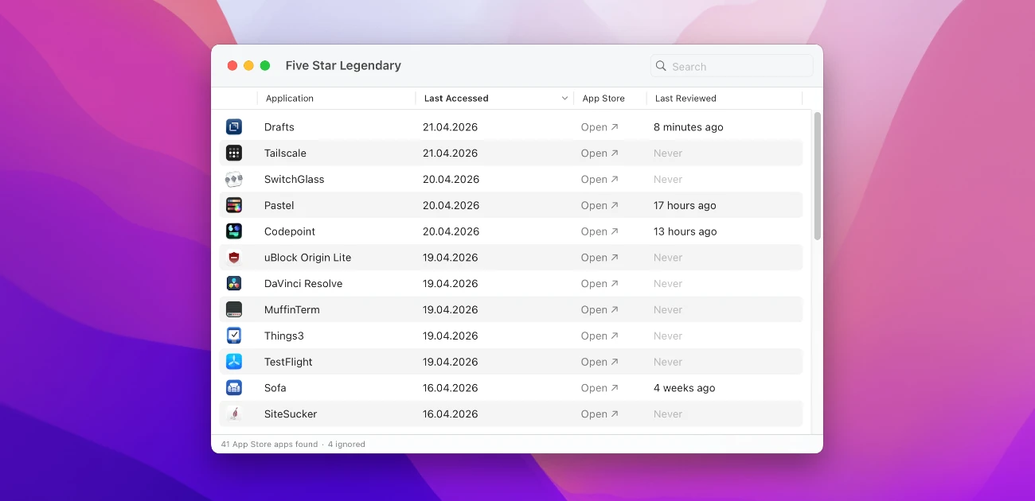Click the Sofa app icon
Screen dimensions: 1035x501
click(233, 388)
